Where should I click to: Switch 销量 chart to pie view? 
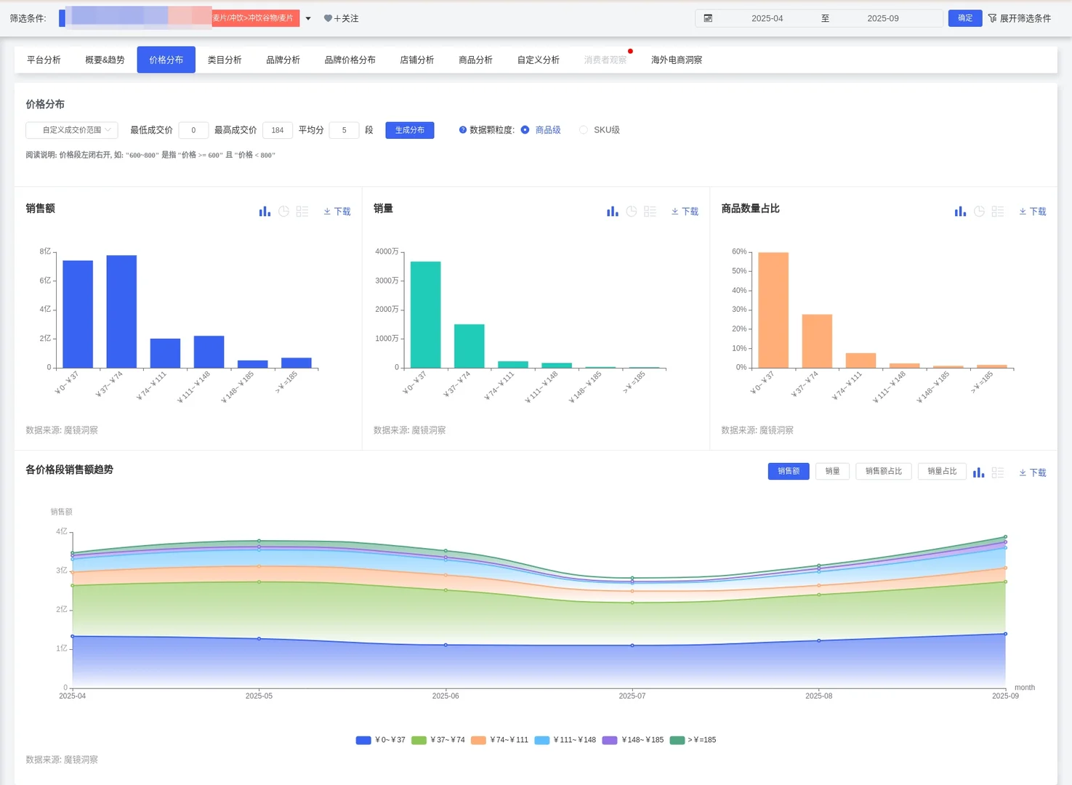coord(632,212)
